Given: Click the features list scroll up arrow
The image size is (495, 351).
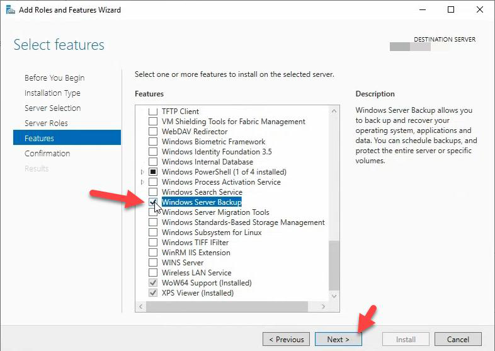Looking at the screenshot, I should [334, 111].
